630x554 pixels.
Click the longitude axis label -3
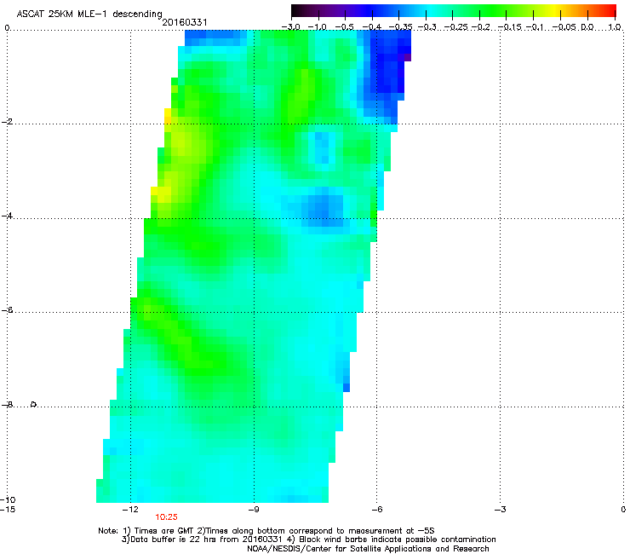[500, 510]
